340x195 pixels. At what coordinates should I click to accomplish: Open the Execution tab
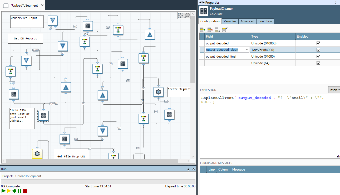265,21
